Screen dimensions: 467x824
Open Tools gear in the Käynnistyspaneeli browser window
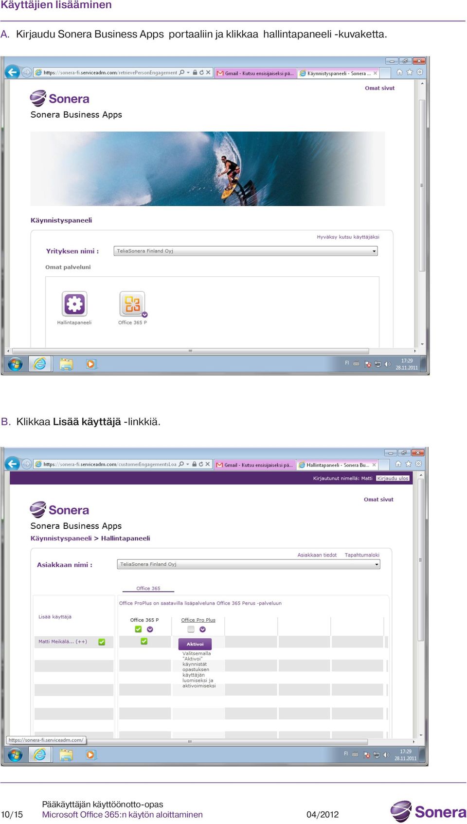[419, 72]
